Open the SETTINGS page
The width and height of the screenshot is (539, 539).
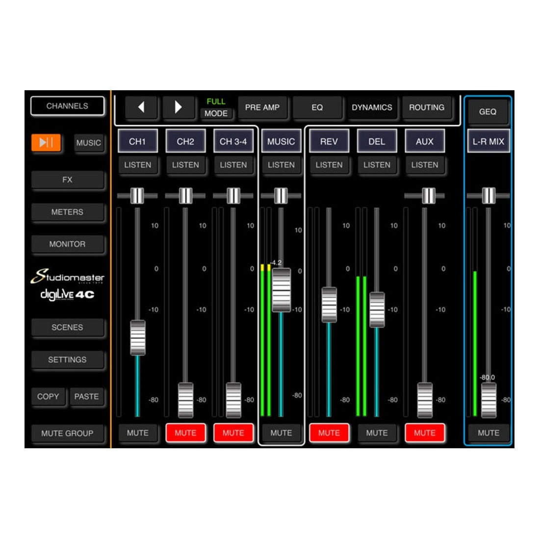pyautogui.click(x=68, y=359)
